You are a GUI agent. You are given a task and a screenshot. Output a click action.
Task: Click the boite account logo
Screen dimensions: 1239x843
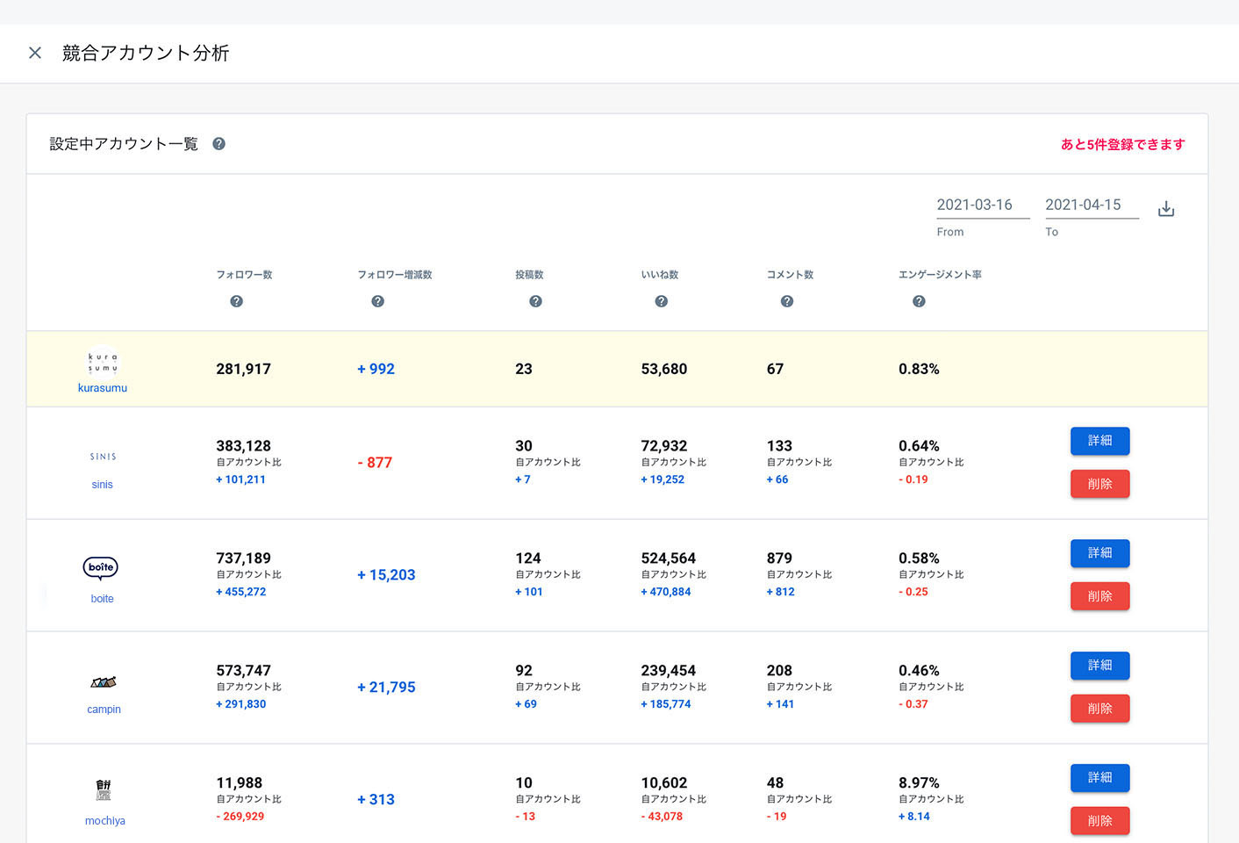[101, 568]
